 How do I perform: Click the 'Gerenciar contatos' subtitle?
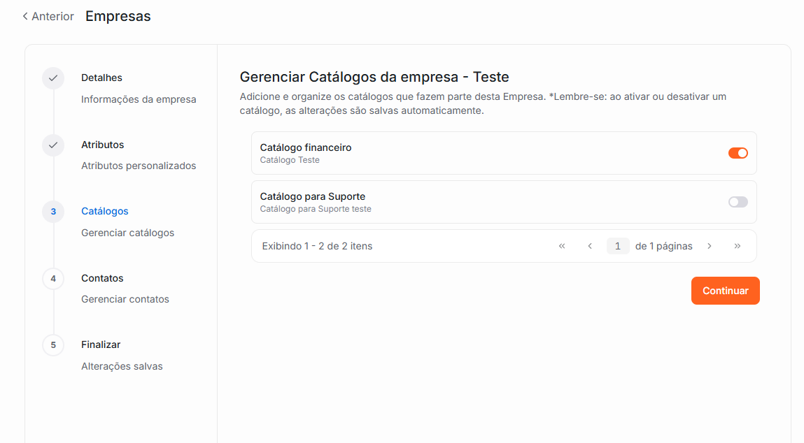[x=125, y=299]
